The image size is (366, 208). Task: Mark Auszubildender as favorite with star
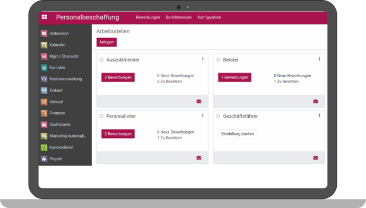tap(101, 60)
